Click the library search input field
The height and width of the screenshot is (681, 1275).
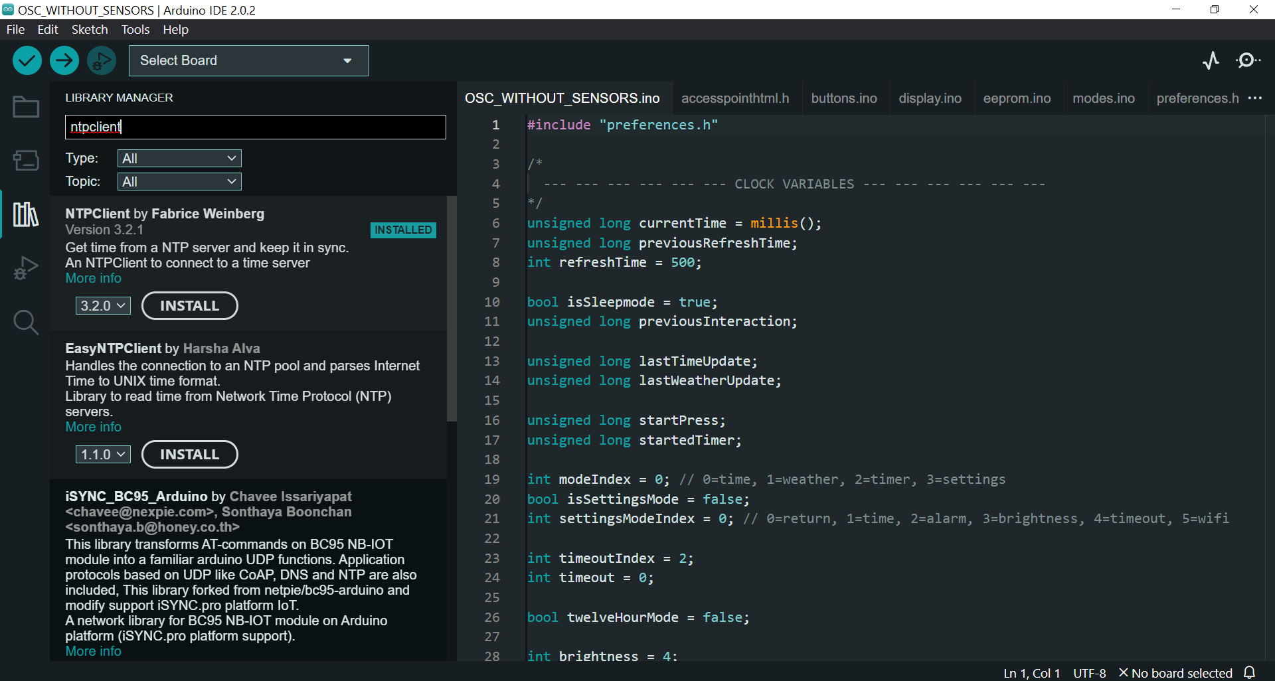255,127
